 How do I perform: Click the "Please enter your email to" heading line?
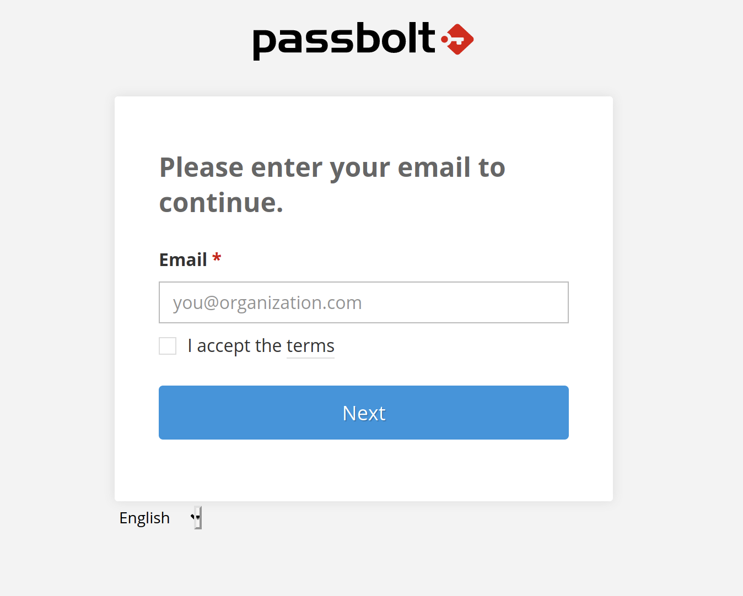pos(332,167)
